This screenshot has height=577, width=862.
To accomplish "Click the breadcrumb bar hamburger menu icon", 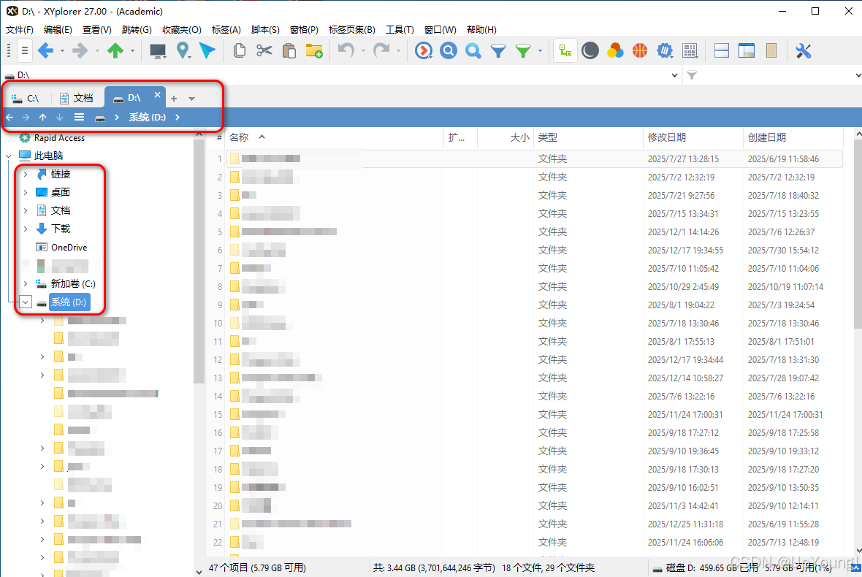I will tap(79, 117).
